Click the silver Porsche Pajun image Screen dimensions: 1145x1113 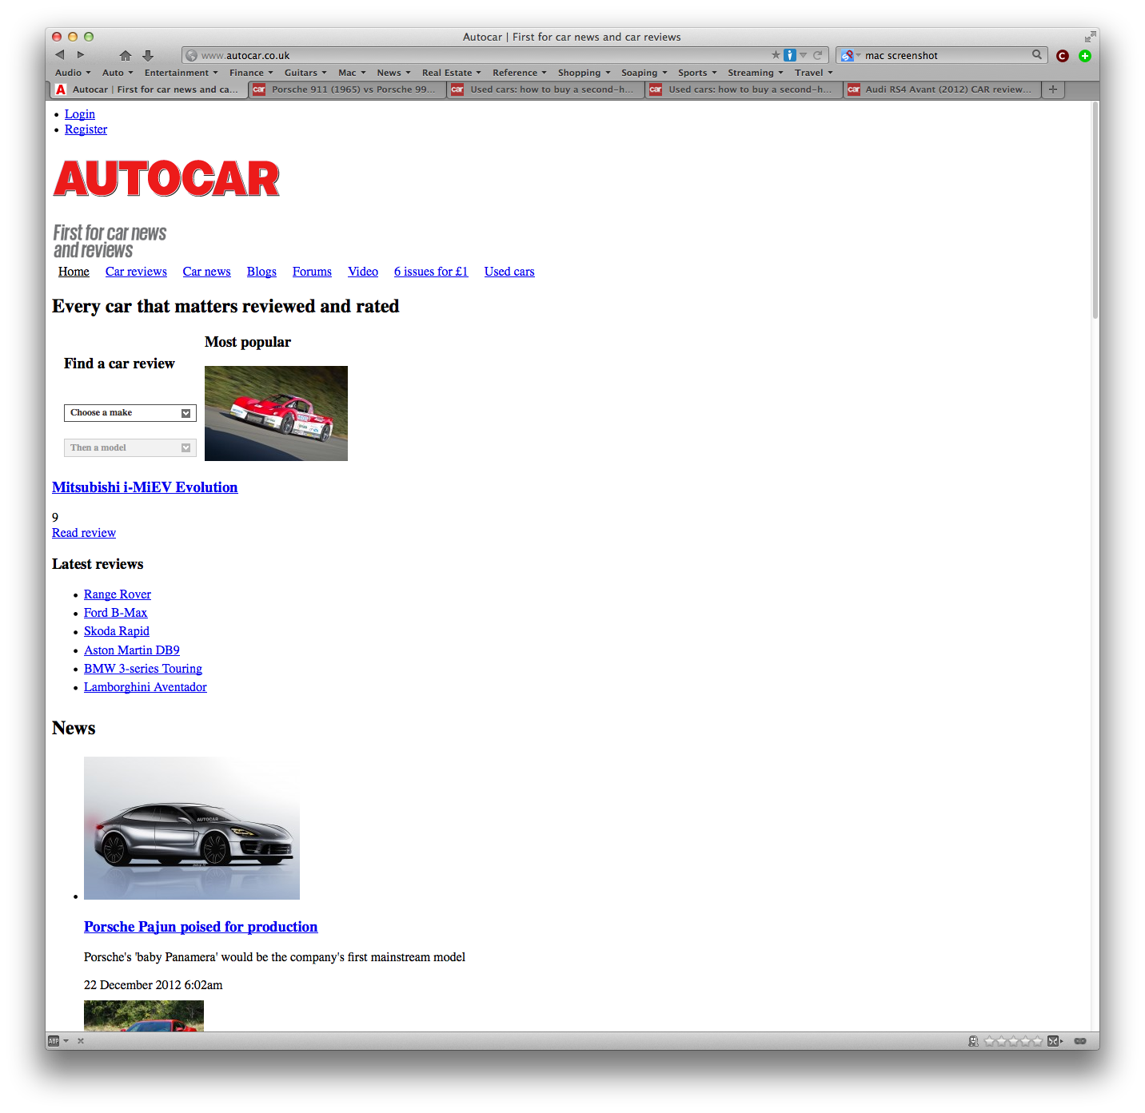(x=192, y=828)
